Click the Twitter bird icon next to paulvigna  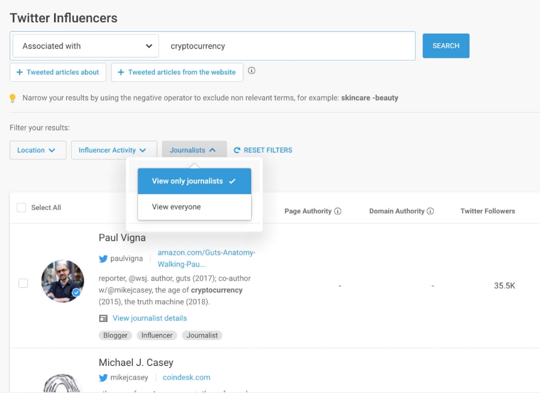click(103, 258)
